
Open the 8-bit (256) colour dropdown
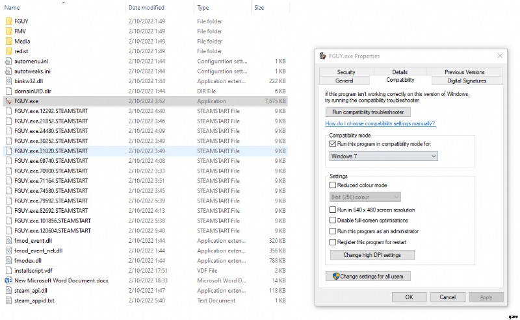[365, 197]
